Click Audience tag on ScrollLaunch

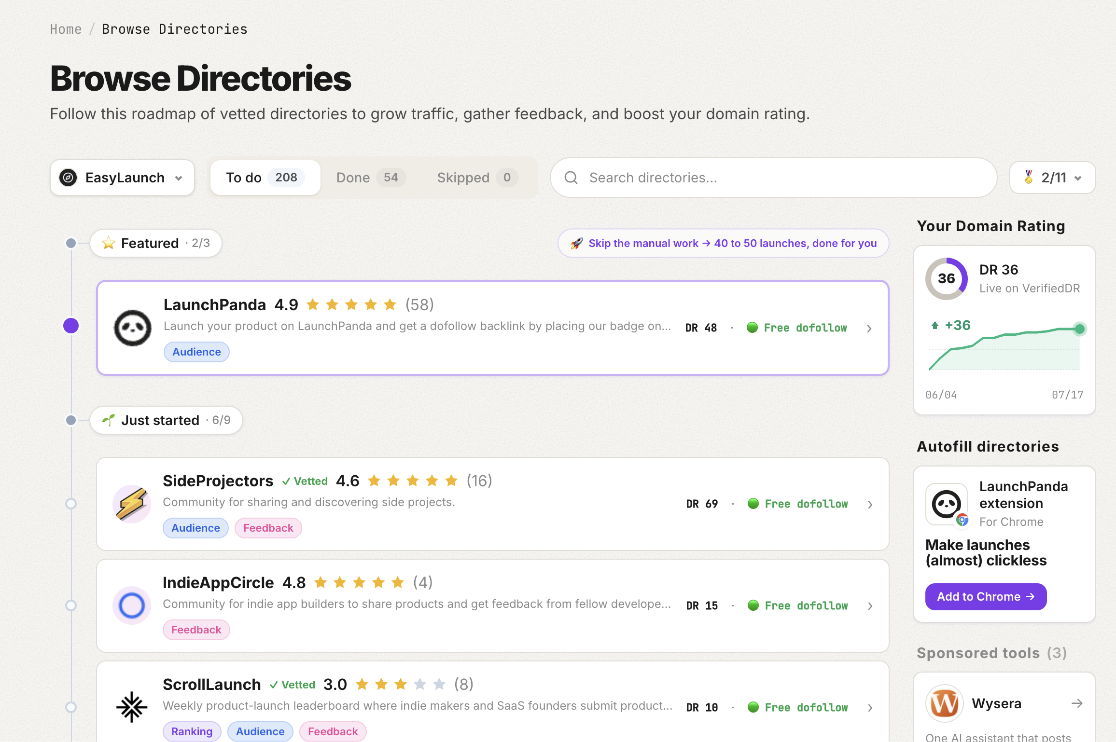pyautogui.click(x=260, y=731)
